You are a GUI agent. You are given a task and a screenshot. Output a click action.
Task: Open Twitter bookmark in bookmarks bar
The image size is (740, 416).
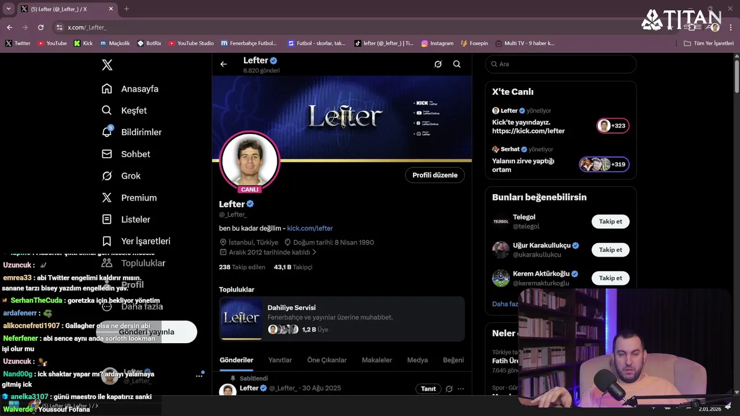tap(18, 43)
